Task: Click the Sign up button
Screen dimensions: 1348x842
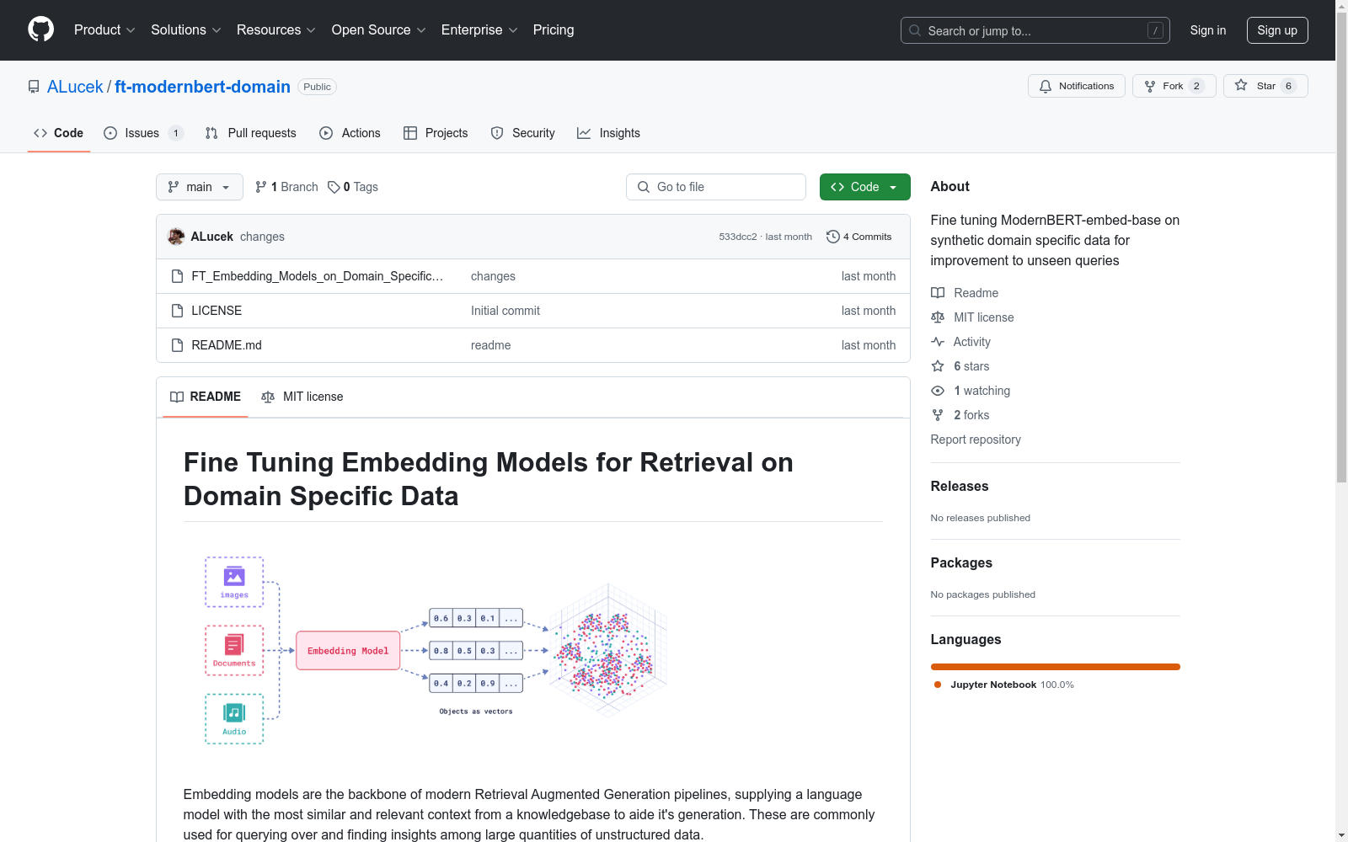Action: click(1277, 30)
